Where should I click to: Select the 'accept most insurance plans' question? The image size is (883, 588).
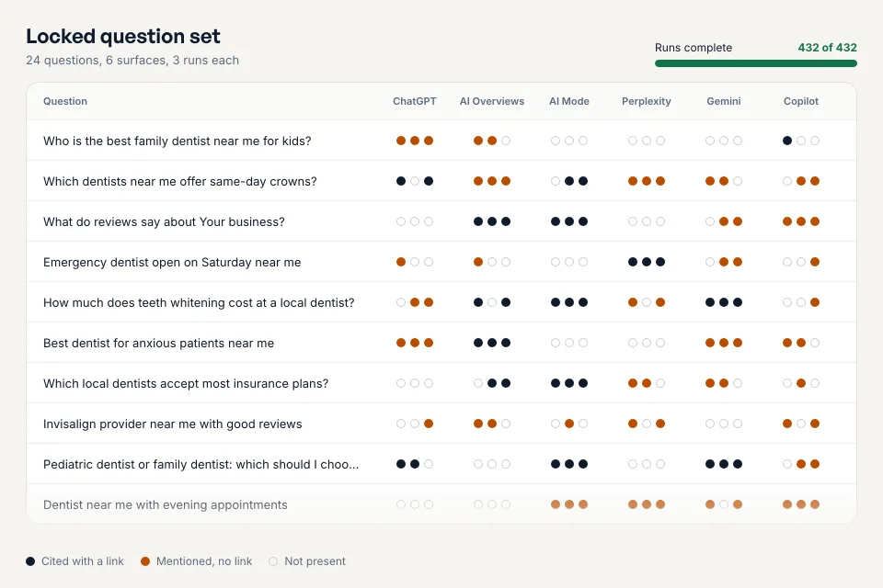pos(441,383)
